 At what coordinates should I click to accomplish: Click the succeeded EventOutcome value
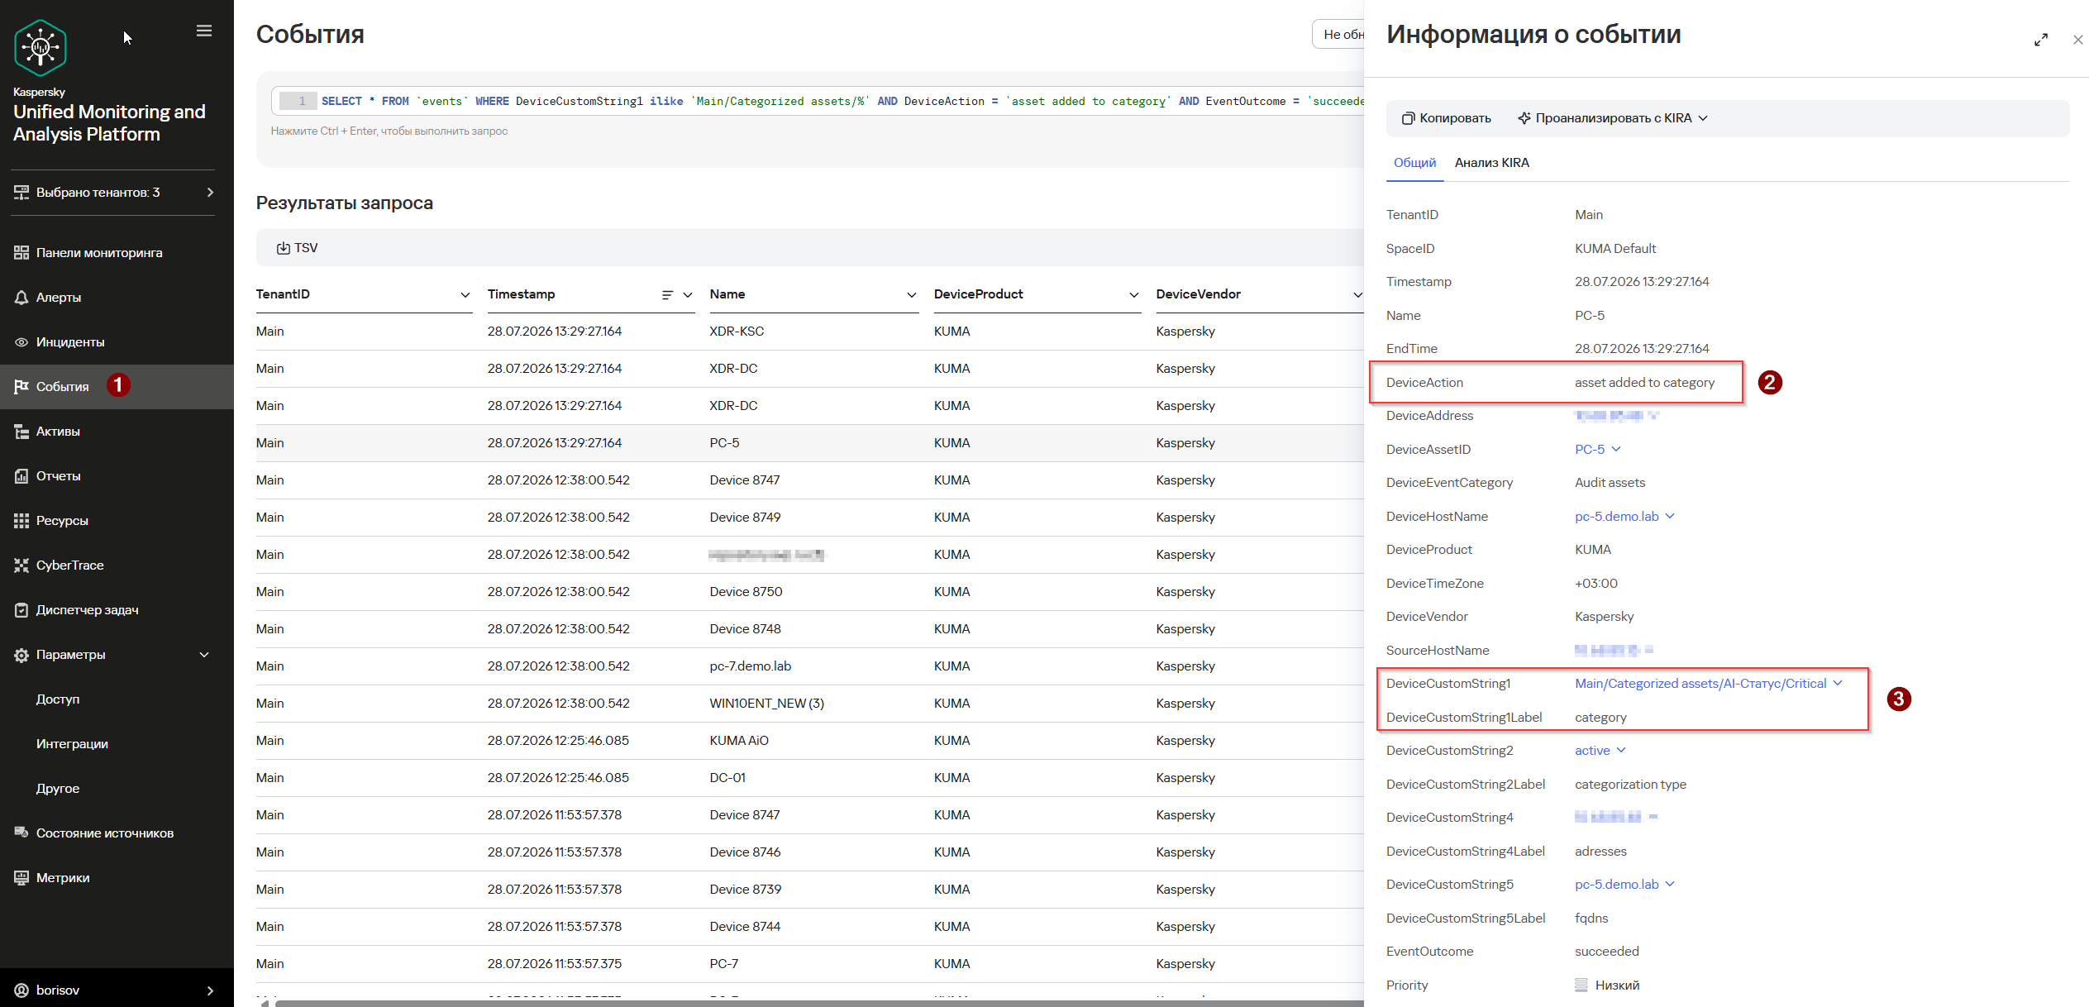1606,952
